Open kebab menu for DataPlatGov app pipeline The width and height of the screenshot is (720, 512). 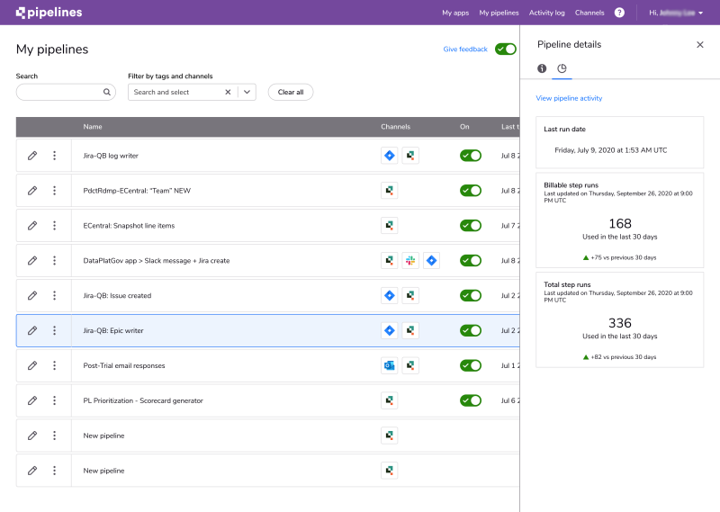click(54, 260)
